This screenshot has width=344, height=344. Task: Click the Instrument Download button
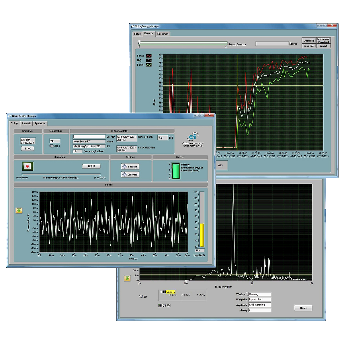(323, 40)
